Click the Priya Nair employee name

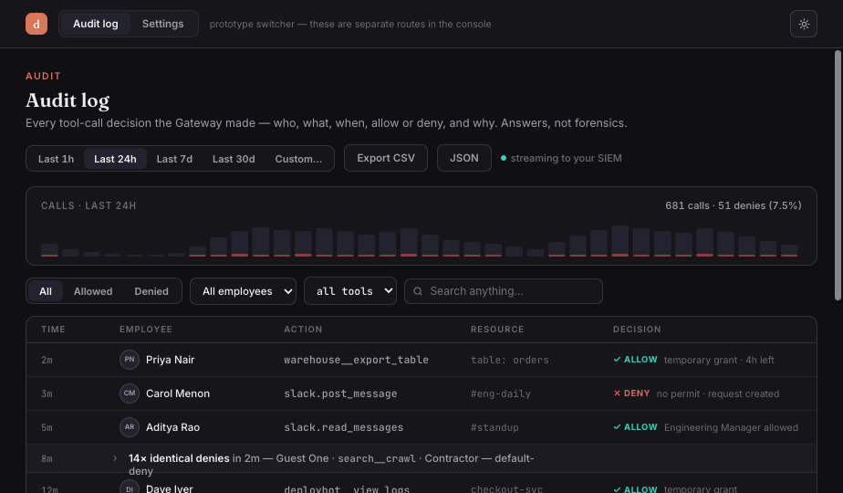click(x=170, y=360)
